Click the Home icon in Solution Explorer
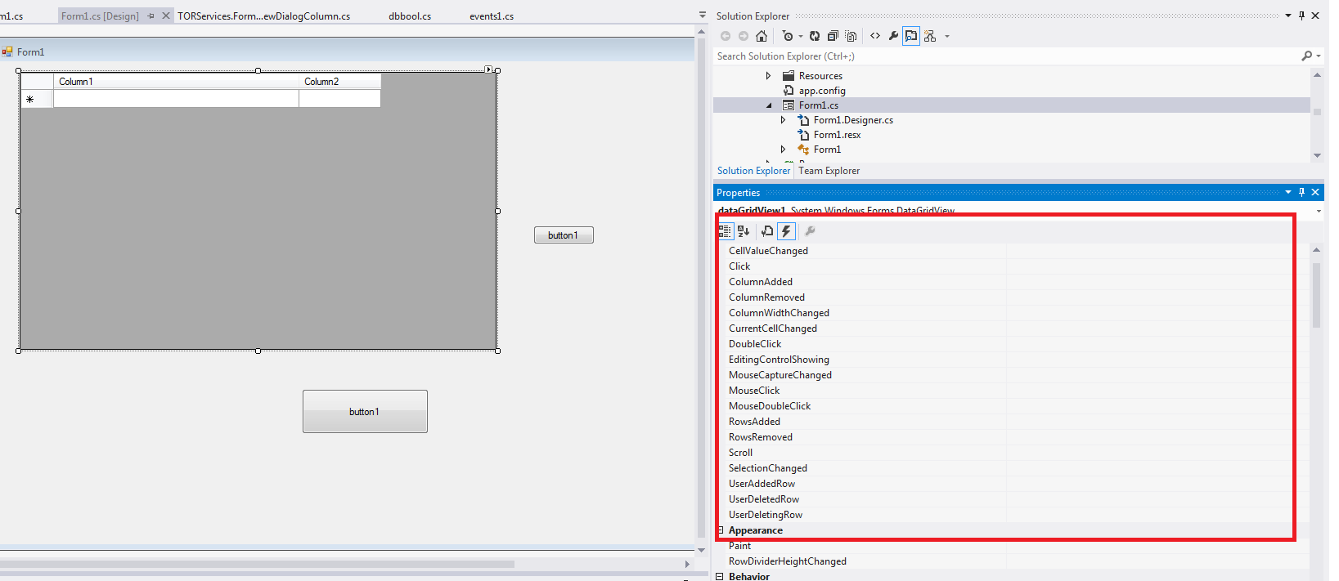 761,36
